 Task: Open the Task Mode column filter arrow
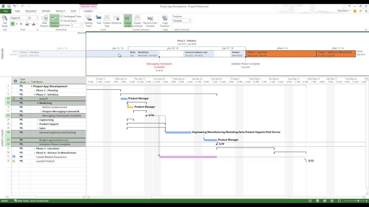point(28,82)
